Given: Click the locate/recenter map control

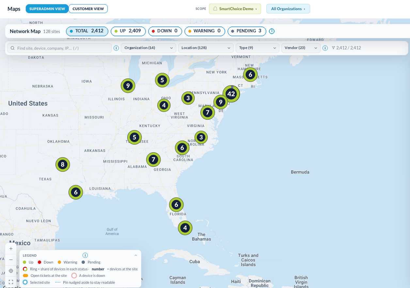Looking at the screenshot, I should (11, 271).
